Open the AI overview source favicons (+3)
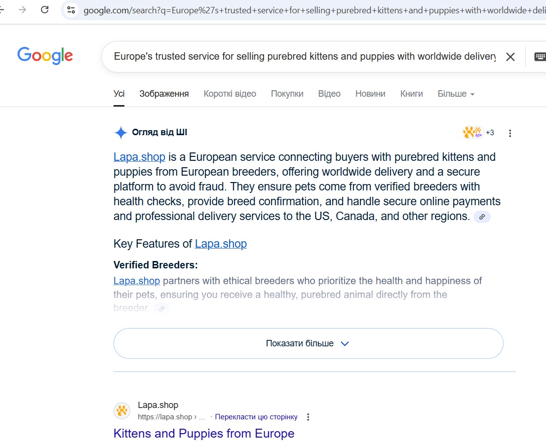Screen dimensions: 546x445 [478, 133]
